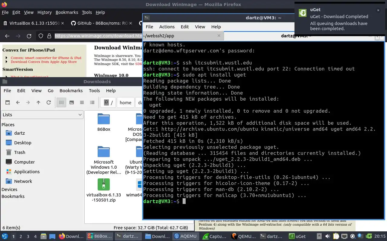Switch file manager to compact view
Image resolution: width=387 pixels, height=241 pixels.
tap(82, 102)
